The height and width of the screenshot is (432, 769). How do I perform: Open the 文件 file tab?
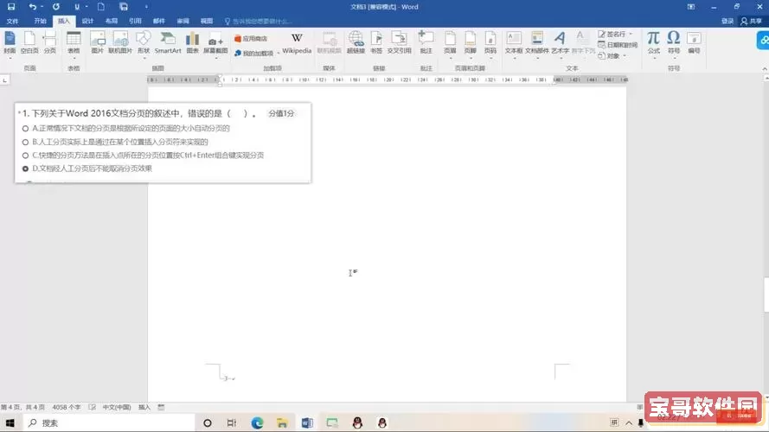[12, 20]
